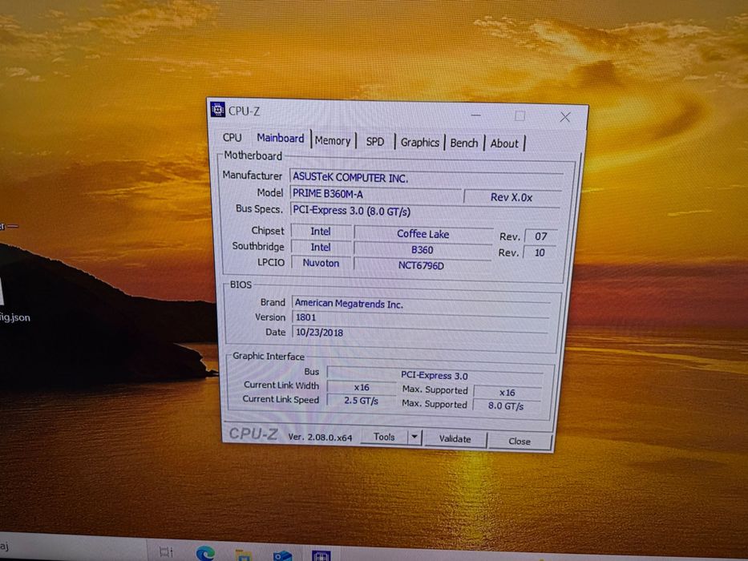Click the Close button at the bottom
The image size is (748, 561).
(520, 442)
